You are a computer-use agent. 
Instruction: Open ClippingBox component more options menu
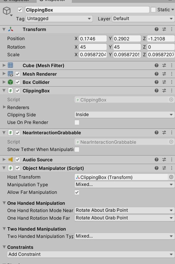click(172, 91)
